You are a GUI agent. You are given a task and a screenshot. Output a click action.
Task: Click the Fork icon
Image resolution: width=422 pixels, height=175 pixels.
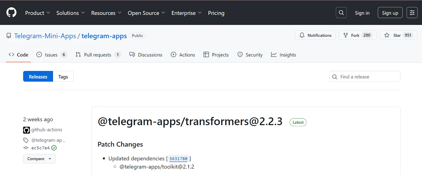pos(346,35)
